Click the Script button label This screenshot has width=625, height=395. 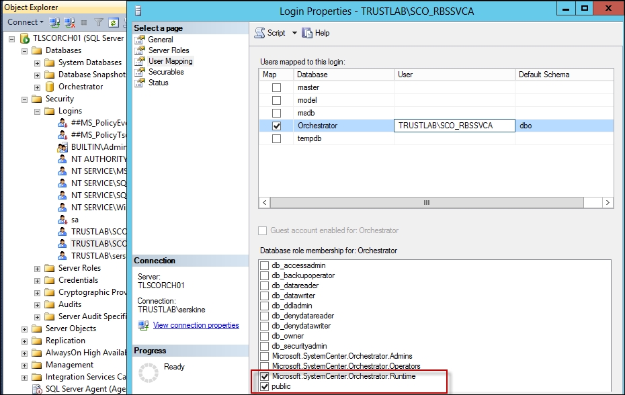click(x=276, y=33)
